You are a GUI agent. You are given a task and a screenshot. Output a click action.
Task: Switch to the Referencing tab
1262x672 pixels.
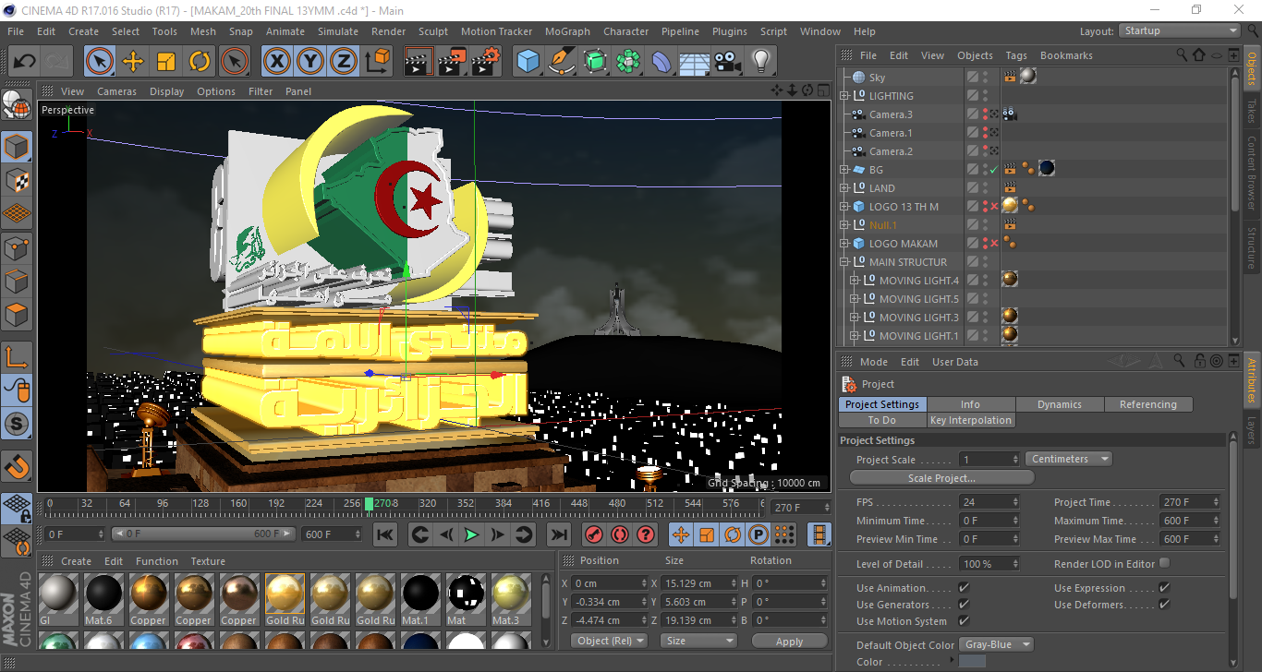[1148, 404]
